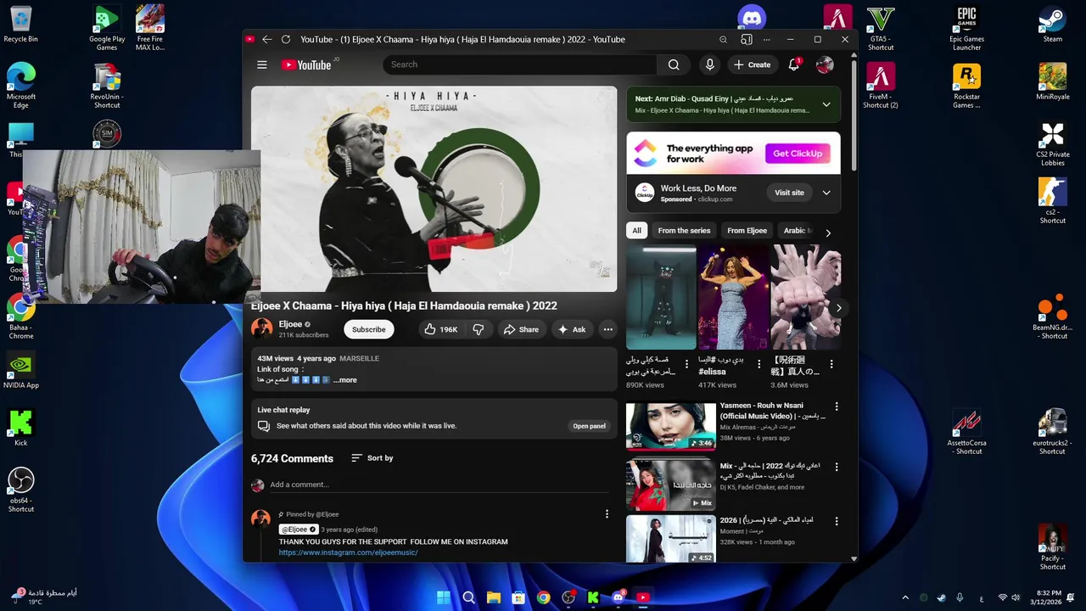This screenshot has height=611, width=1086.
Task: Open the weather widget showing 19°C
Action: [x=43, y=597]
